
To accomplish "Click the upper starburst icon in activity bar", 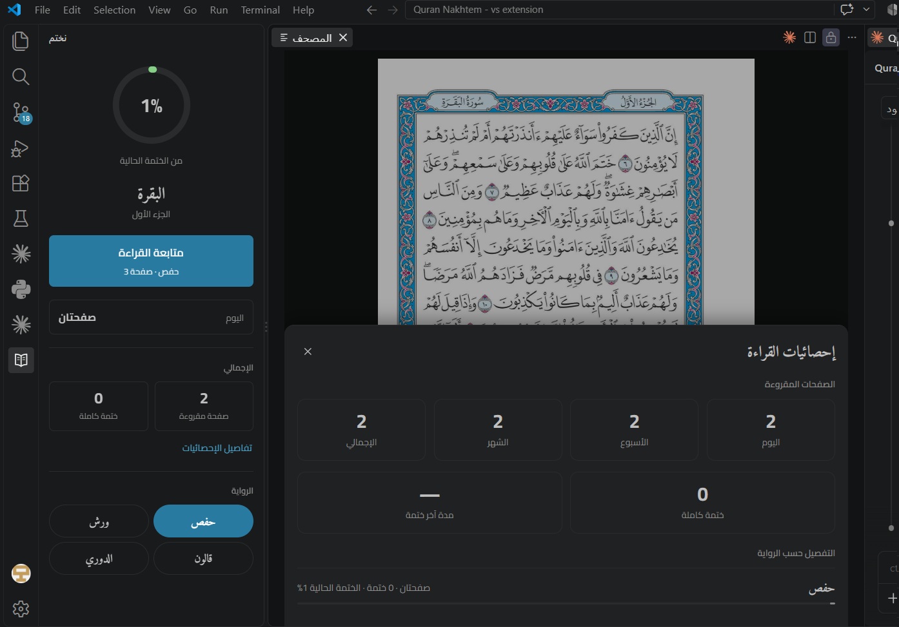I will tap(21, 254).
